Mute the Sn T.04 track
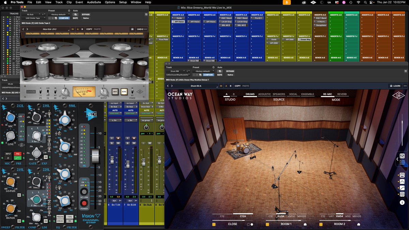 point(118,143)
